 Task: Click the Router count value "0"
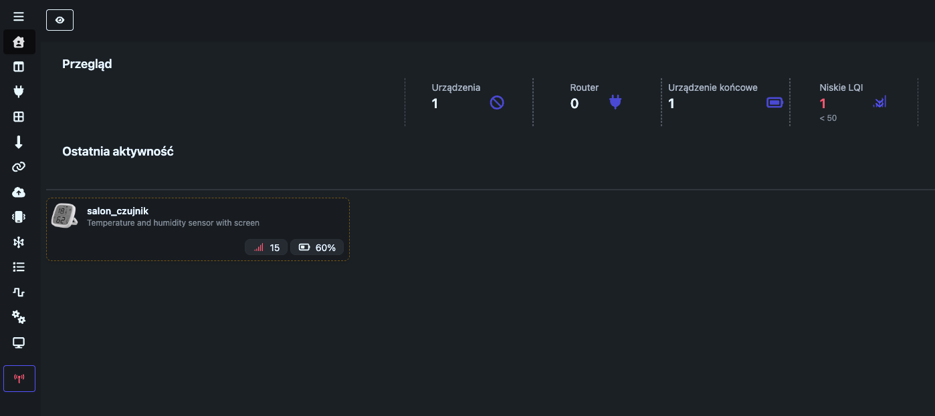pos(575,103)
